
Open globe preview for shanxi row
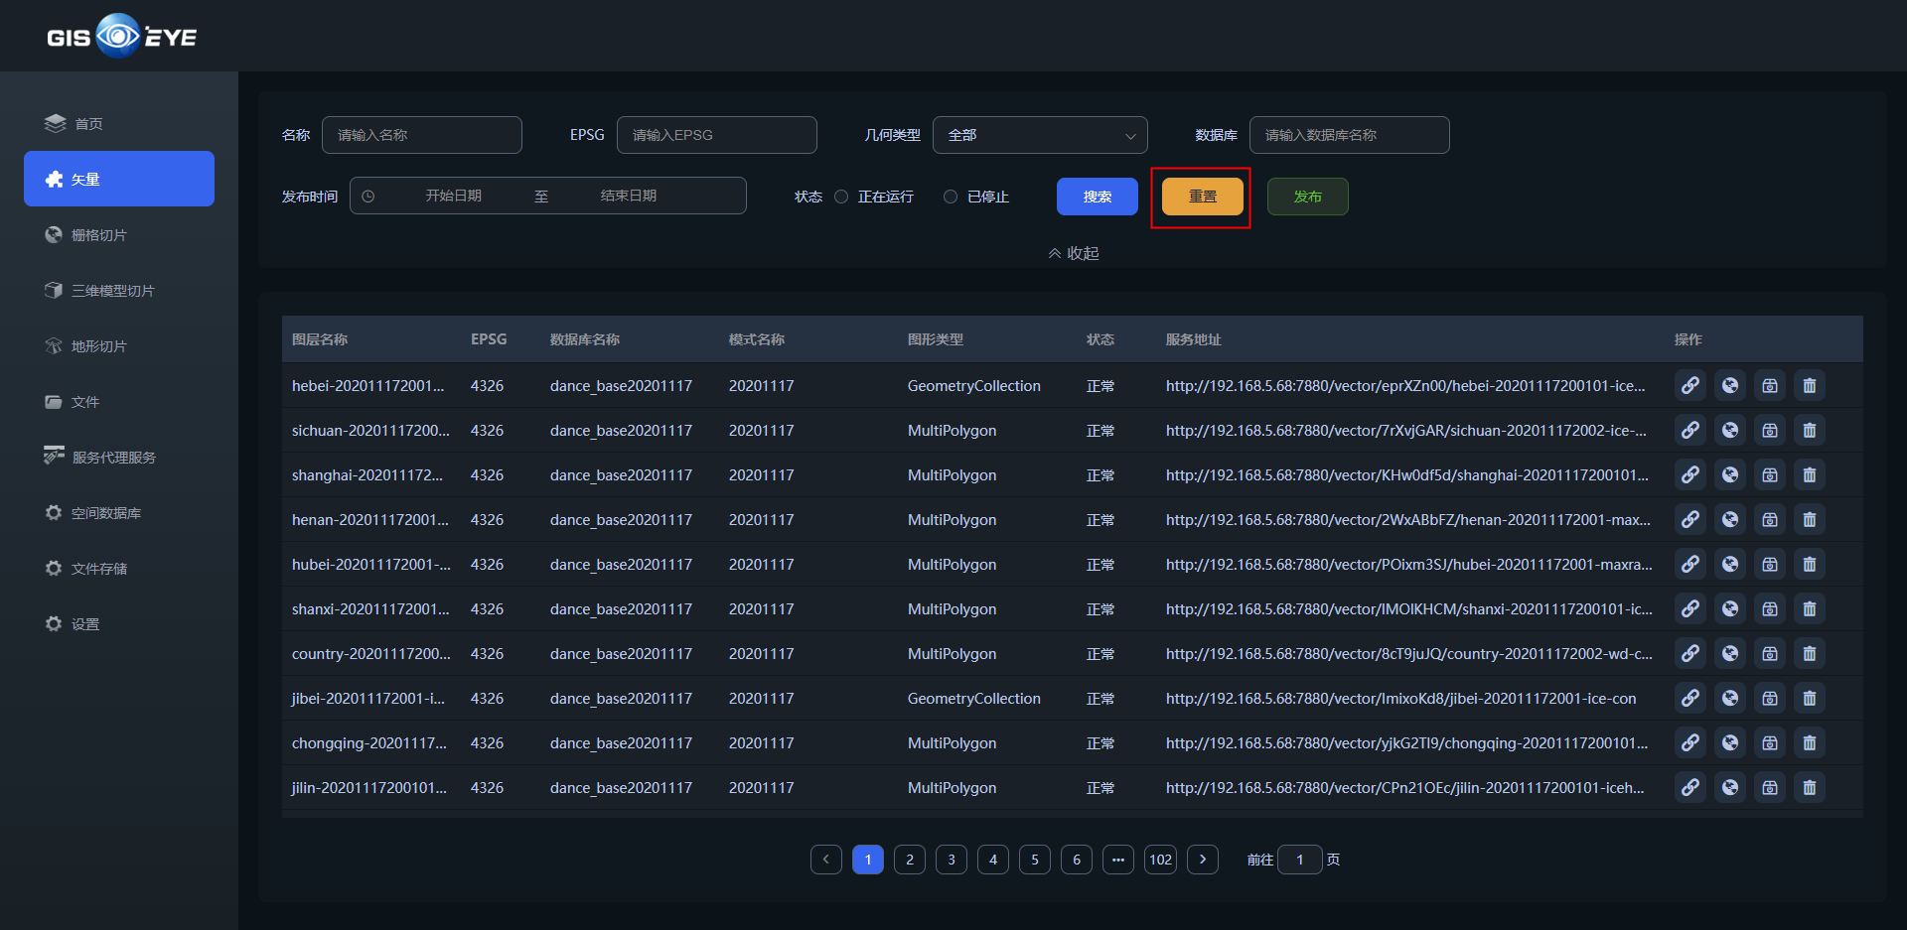tap(1729, 608)
